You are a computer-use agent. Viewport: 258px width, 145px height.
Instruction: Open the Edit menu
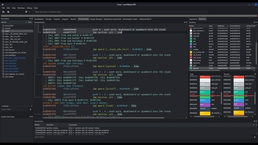8,8
